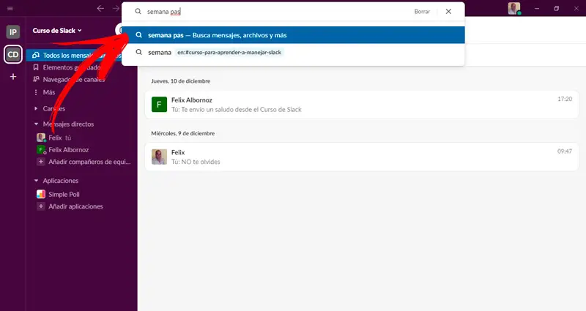Open Elementos guardados bookmark item
586x311 pixels.
pyautogui.click(x=70, y=67)
